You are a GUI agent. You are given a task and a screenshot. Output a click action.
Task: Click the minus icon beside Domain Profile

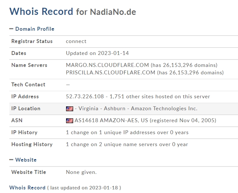pos(11,29)
